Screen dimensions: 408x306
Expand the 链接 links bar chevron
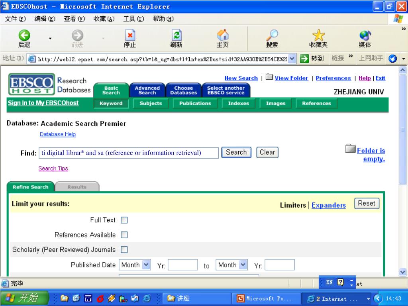(x=351, y=56)
